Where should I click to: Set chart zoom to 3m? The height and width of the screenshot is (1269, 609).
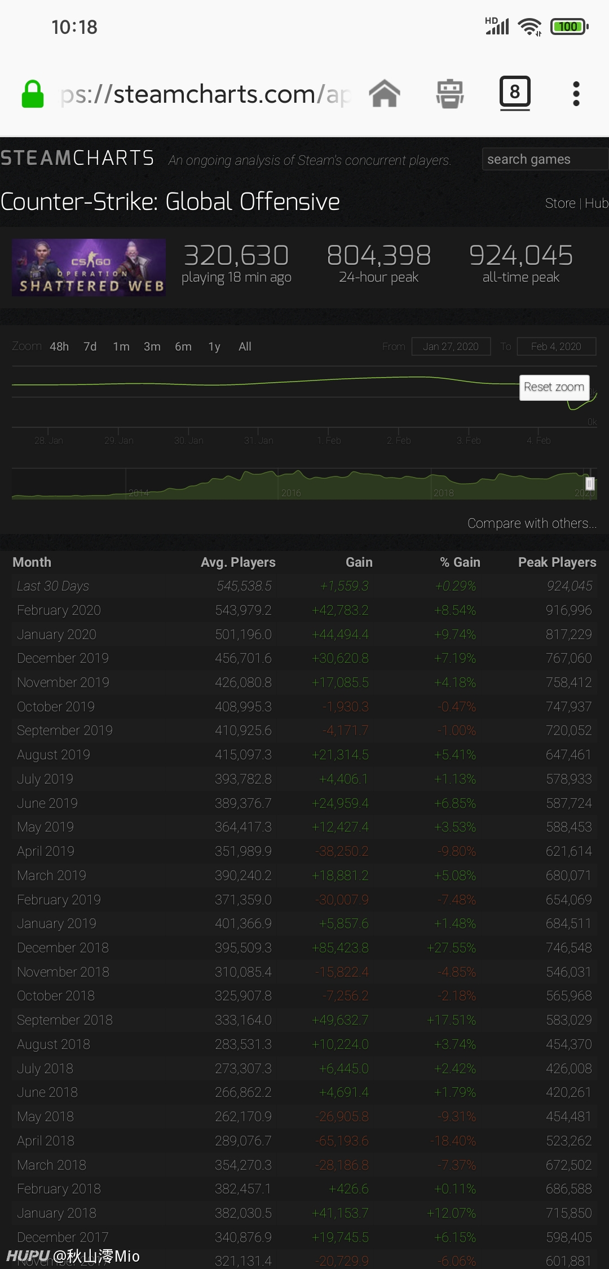click(x=152, y=347)
